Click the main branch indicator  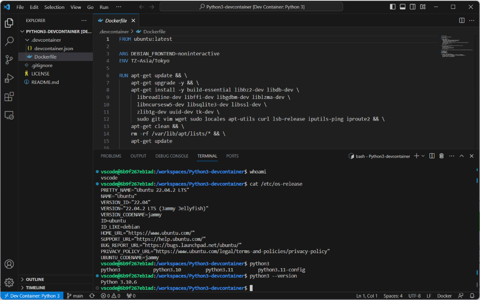point(75,296)
